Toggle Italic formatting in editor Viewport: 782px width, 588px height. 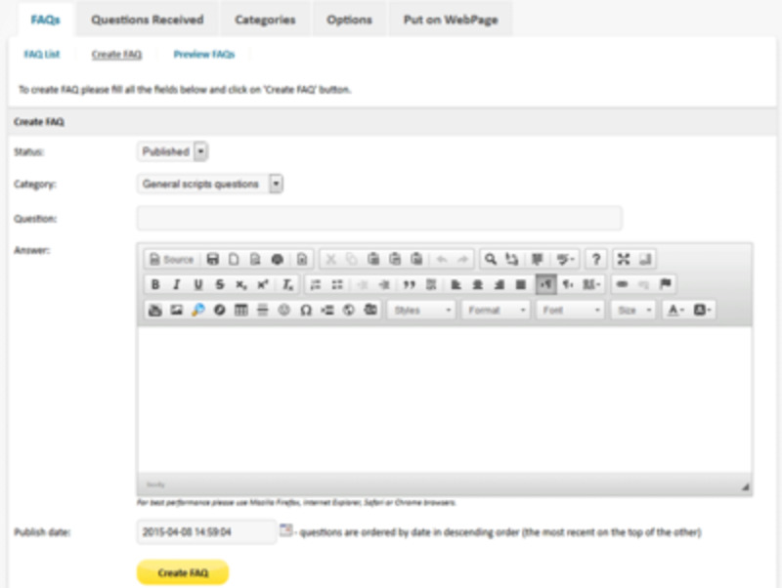tap(177, 284)
